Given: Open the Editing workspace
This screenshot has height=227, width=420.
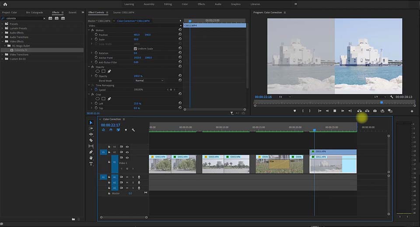Looking at the screenshot, I should (x=168, y=4).
